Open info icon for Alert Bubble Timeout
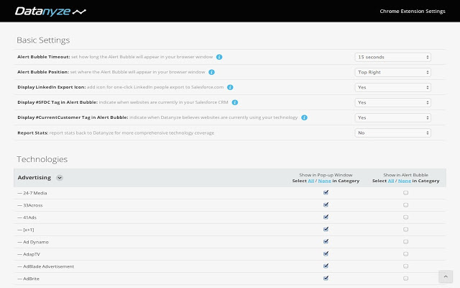The width and height of the screenshot is (460, 288). point(219,57)
